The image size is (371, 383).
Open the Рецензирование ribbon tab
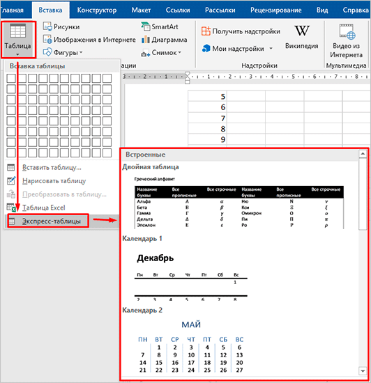pos(276,10)
